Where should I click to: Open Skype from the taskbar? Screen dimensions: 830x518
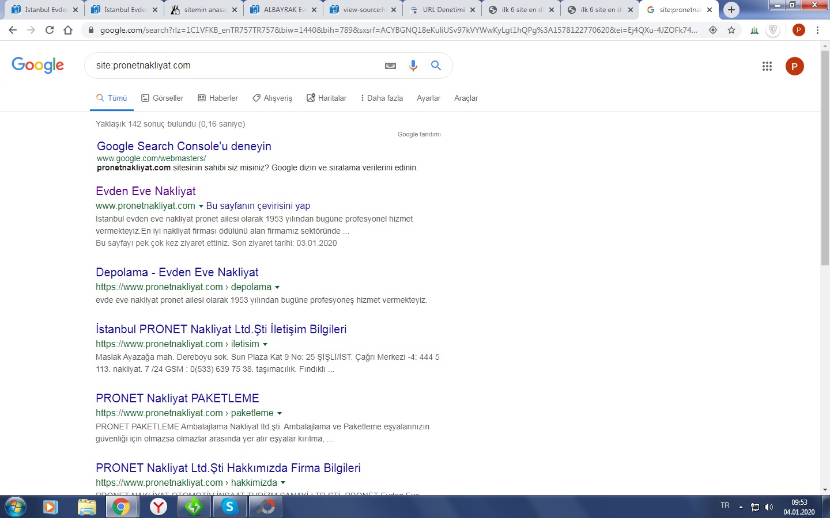coord(229,506)
